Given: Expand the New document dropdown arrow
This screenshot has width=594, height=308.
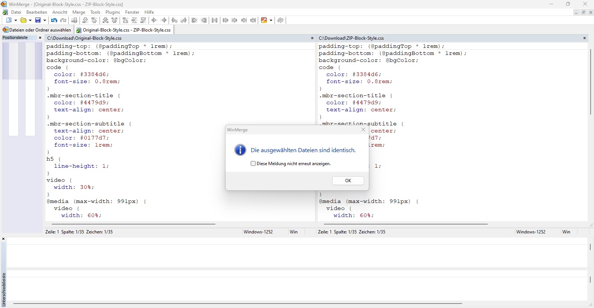Looking at the screenshot, I should pos(16,20).
